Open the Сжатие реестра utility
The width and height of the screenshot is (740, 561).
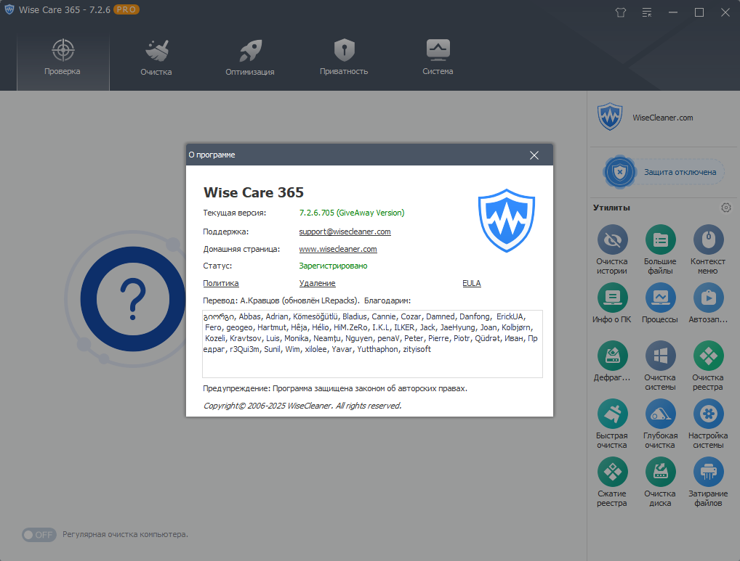tap(612, 472)
